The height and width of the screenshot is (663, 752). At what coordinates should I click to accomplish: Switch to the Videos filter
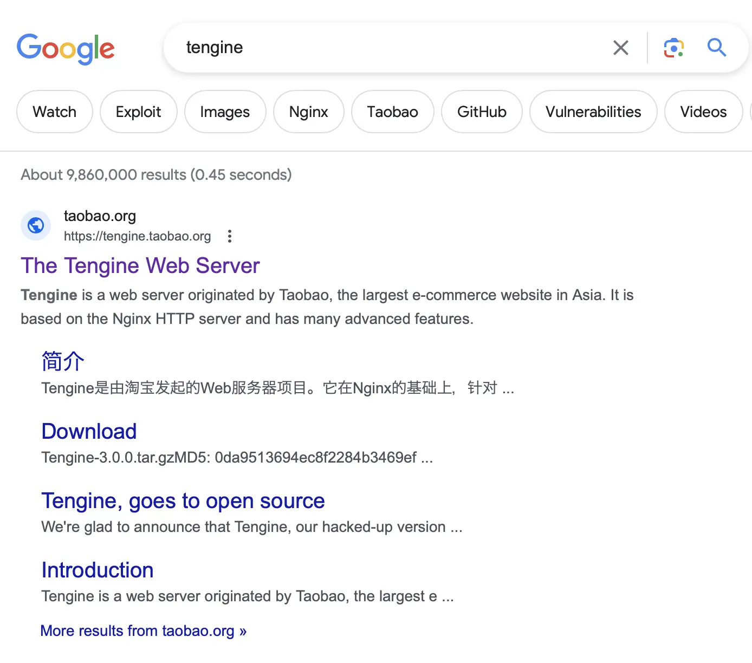[x=703, y=112]
